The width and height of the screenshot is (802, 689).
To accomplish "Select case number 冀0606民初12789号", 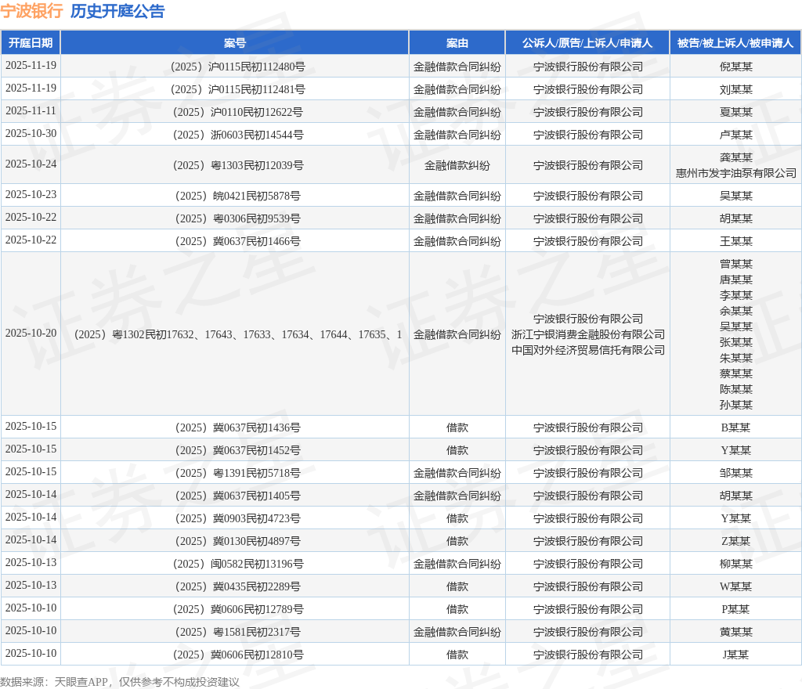I will pos(238,609).
